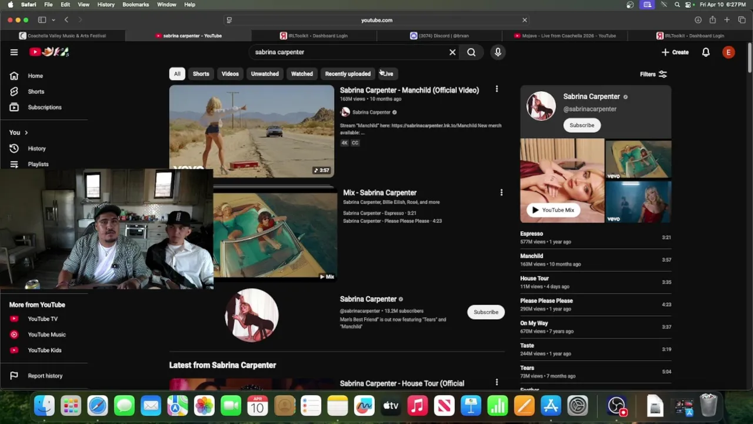Click the YouTube logo

[49, 52]
